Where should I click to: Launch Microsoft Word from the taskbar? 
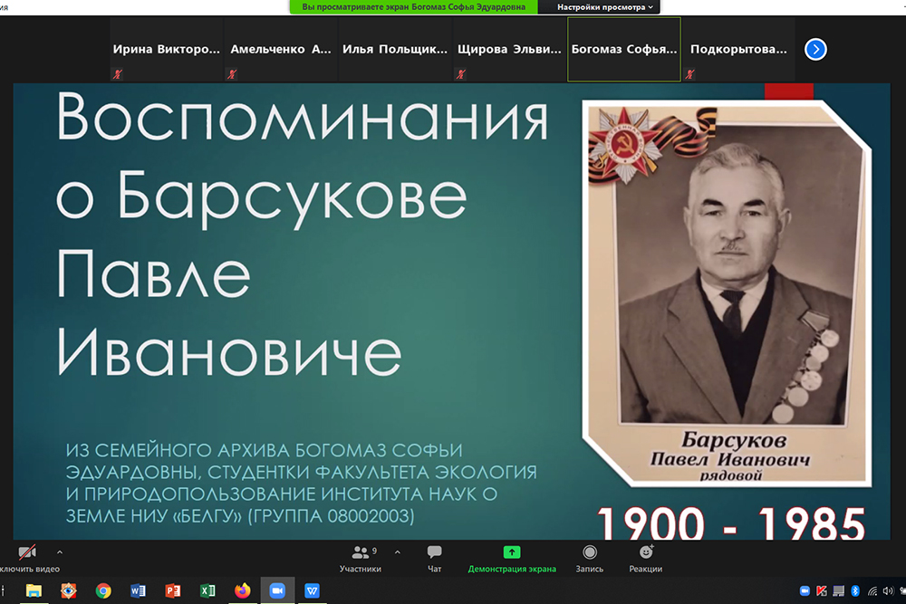139,590
